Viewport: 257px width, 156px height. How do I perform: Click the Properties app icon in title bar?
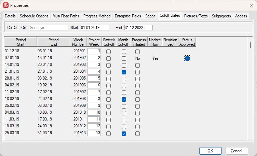6,5
